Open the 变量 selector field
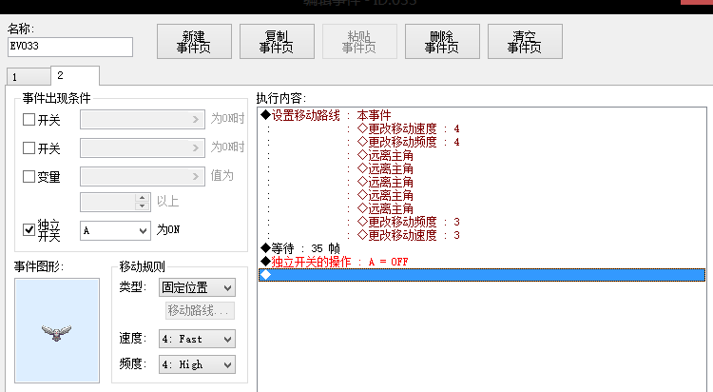713x392 pixels. point(143,176)
